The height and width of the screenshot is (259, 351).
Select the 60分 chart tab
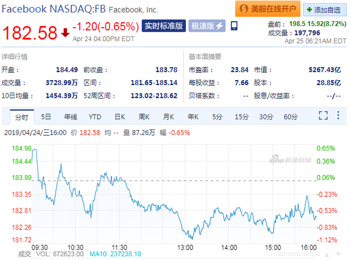291,117
